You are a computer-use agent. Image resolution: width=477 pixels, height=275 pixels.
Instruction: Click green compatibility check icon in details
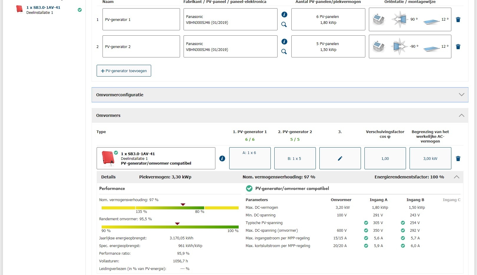249,188
